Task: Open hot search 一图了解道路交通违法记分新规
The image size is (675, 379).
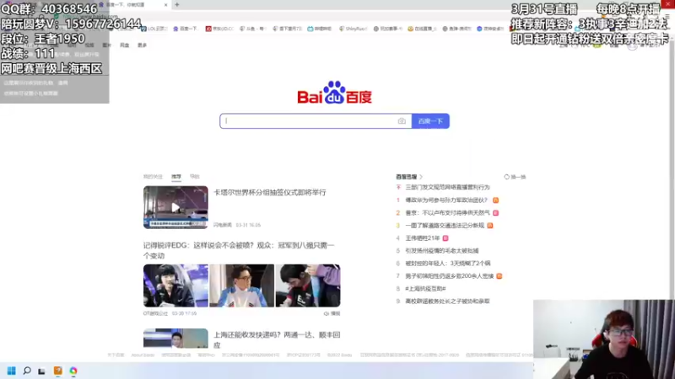Action: pos(445,225)
